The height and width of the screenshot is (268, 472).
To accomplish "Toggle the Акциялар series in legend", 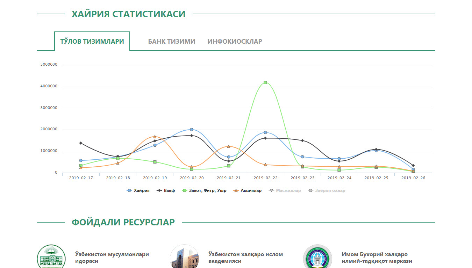I will point(247,190).
